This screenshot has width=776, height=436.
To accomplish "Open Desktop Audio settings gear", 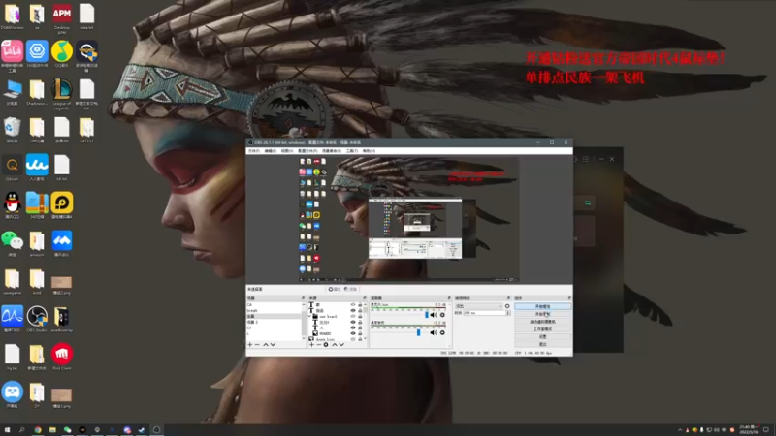I will pos(442,332).
